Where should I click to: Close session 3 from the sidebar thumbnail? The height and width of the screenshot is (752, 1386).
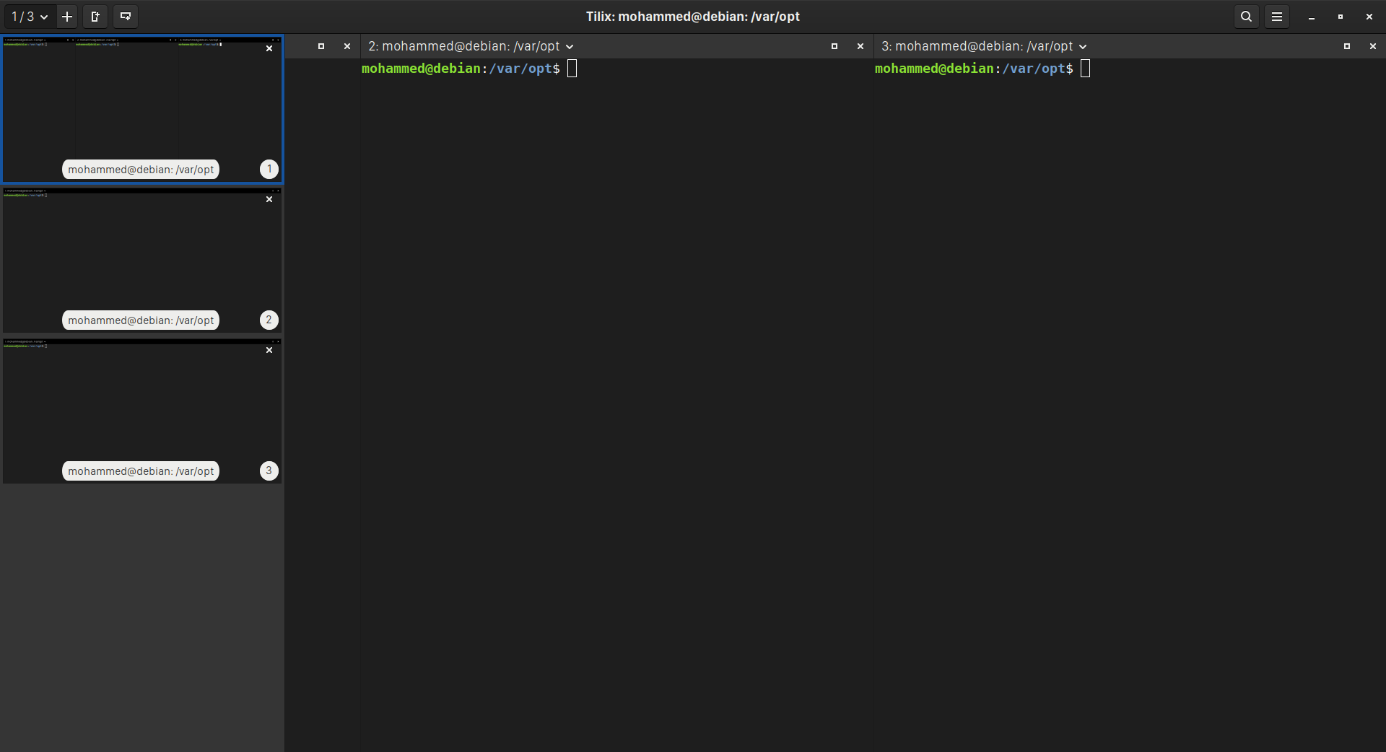pos(269,350)
